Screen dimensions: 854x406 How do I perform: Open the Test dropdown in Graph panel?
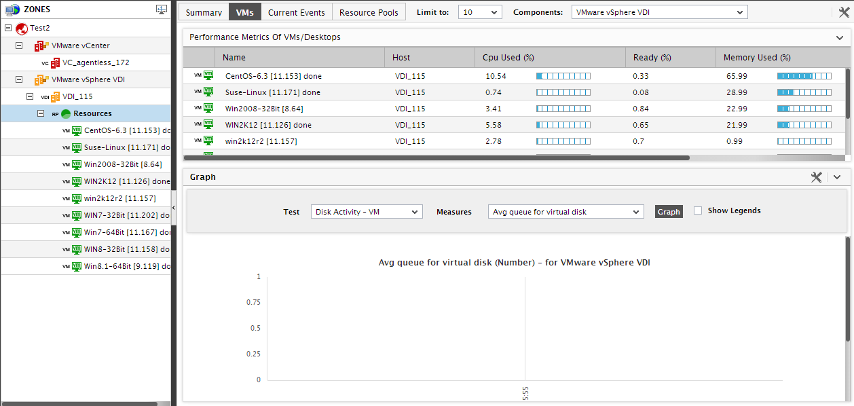click(x=367, y=212)
